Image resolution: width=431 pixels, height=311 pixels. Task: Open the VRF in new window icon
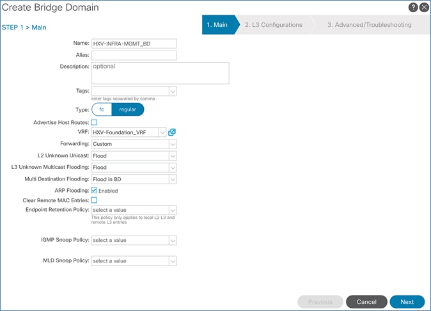tap(172, 132)
